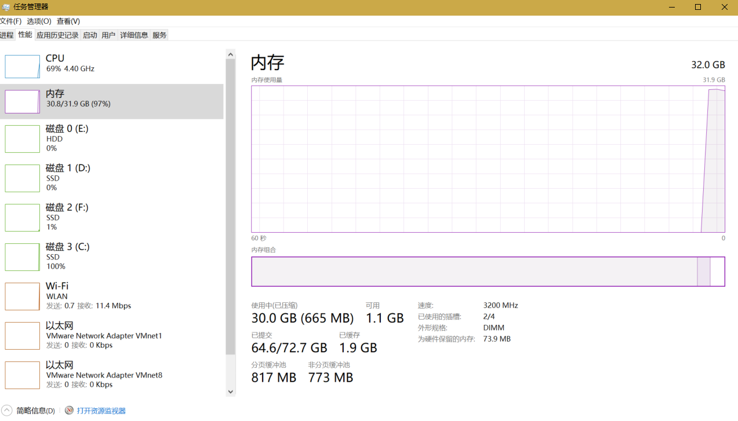The height and width of the screenshot is (421, 738).
Task: Switch to the 启动 tab
Action: pyautogui.click(x=90, y=35)
